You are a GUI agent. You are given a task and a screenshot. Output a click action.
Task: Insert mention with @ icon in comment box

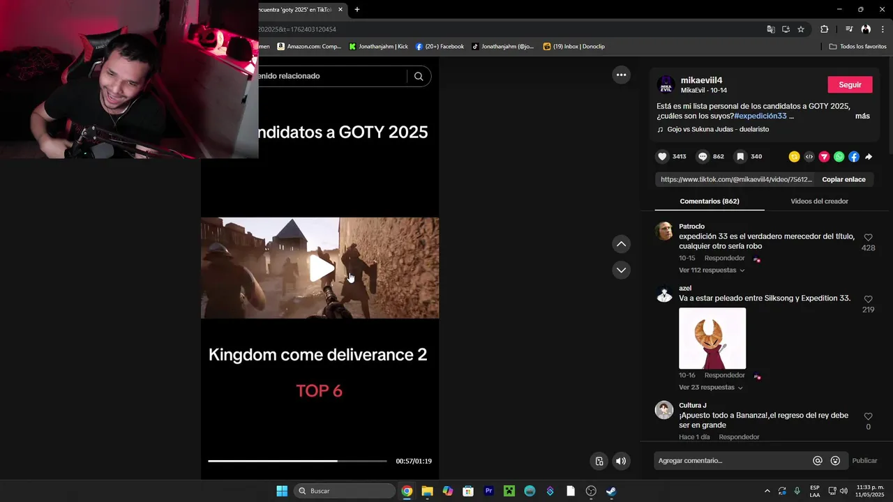coord(818,461)
